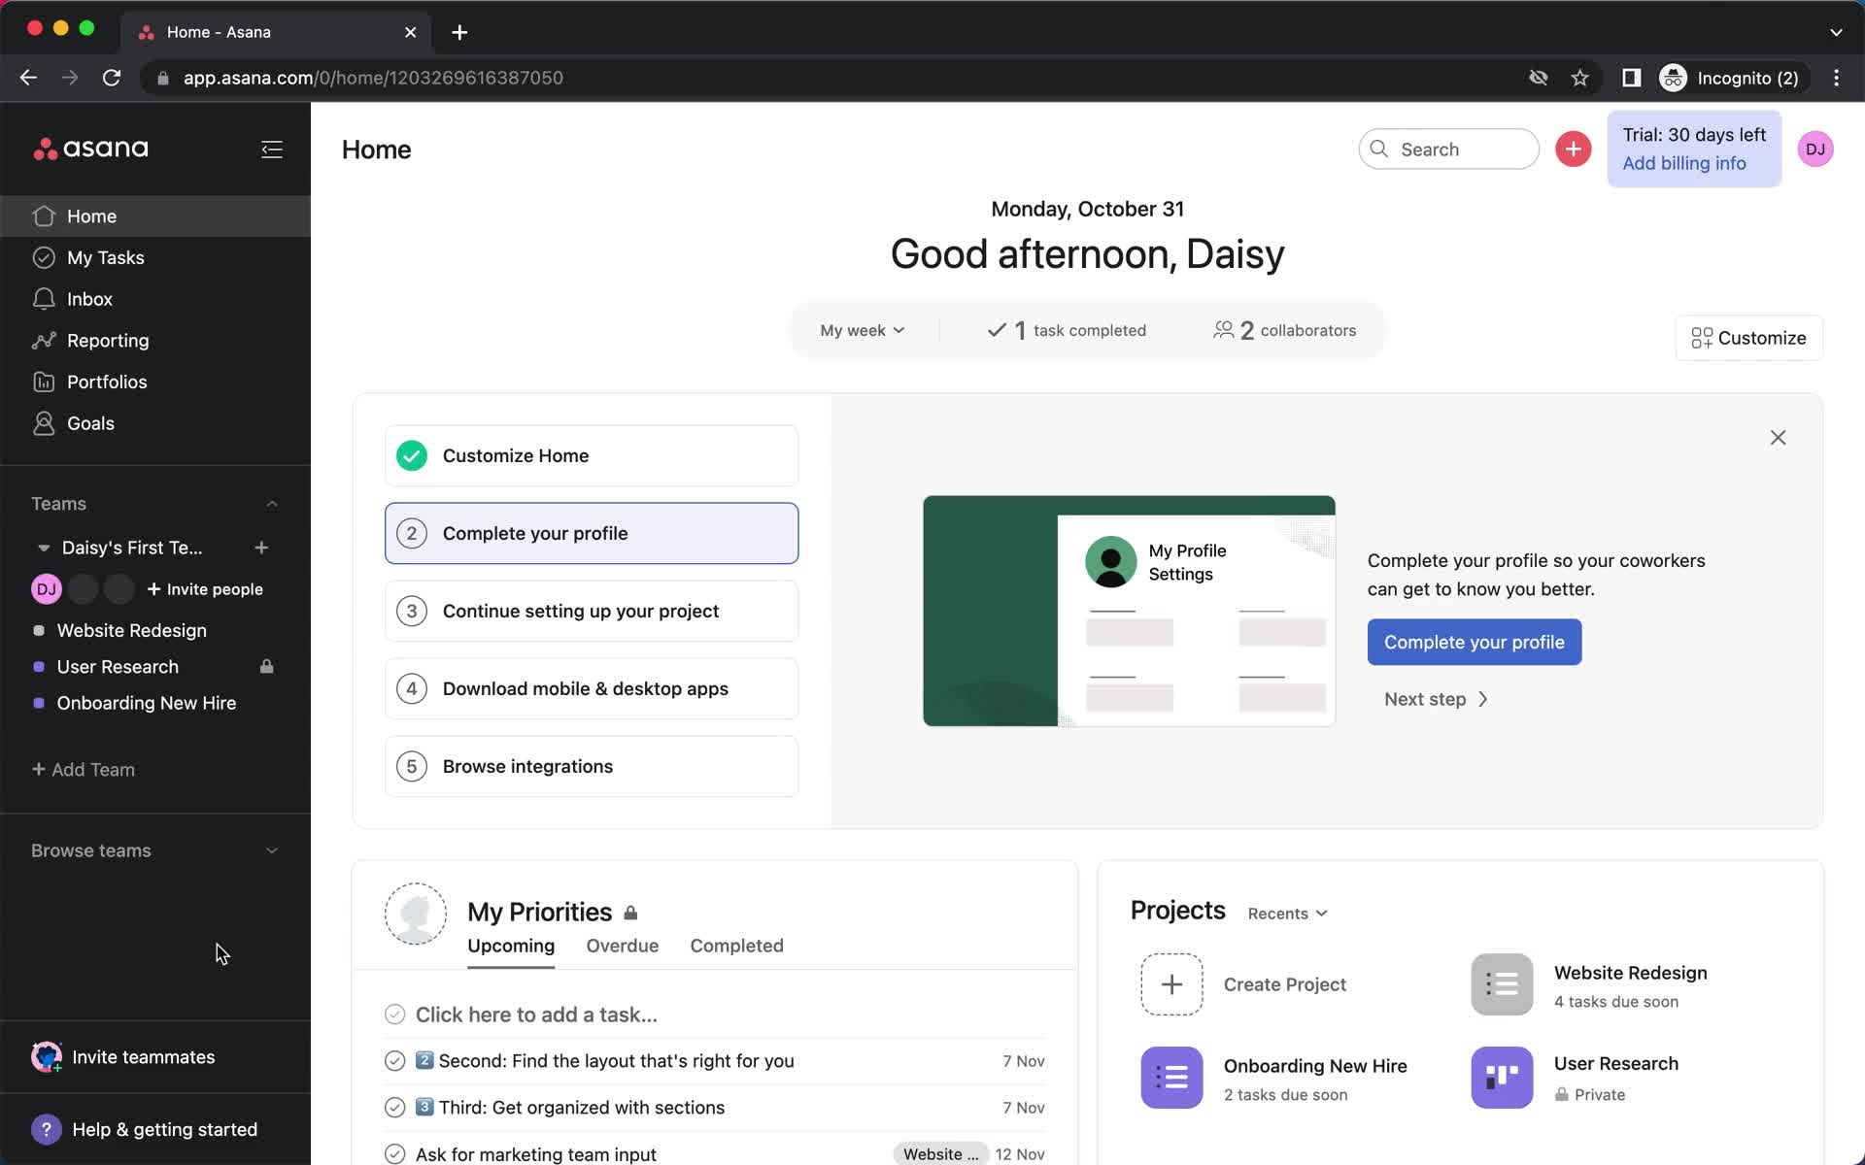Mark 'Ask for marketing team input' complete
Screen dimensions: 1865x1165
[394, 1154]
